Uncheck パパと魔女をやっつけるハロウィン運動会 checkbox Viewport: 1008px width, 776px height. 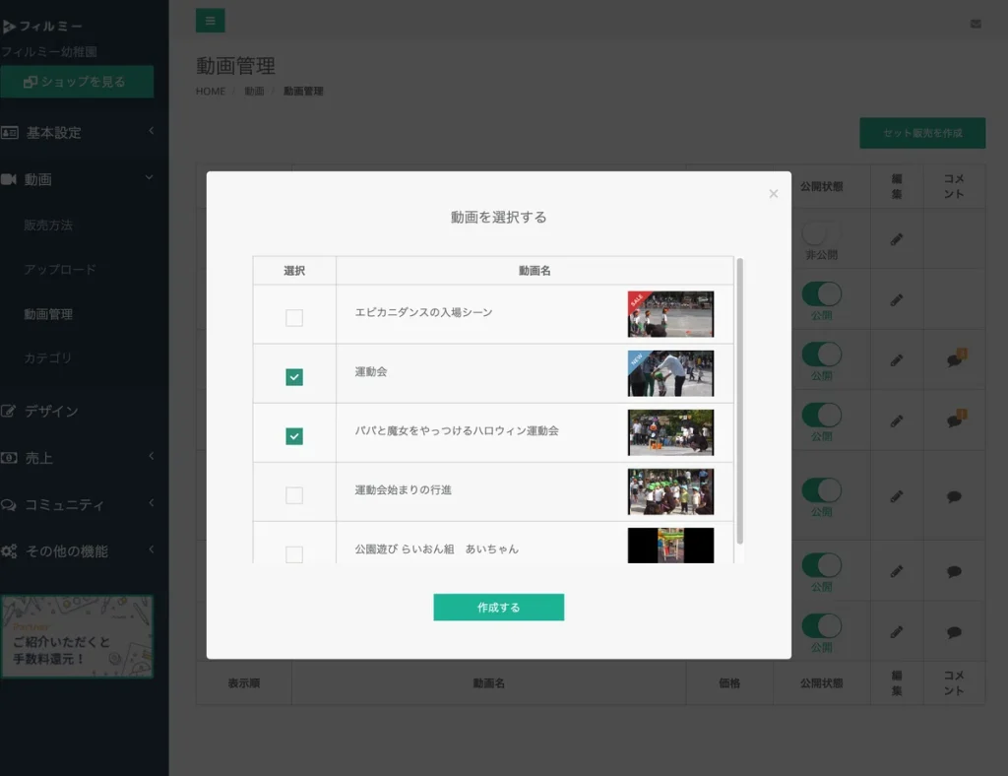pyautogui.click(x=294, y=436)
